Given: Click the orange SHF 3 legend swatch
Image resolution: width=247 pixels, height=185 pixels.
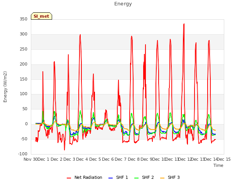Looking at the screenshot, I should point(162,178).
